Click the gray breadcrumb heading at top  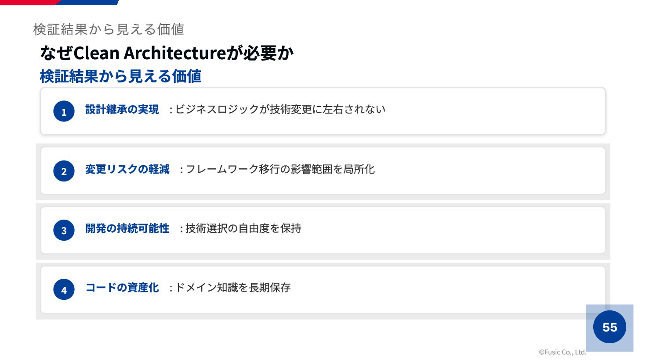click(109, 29)
